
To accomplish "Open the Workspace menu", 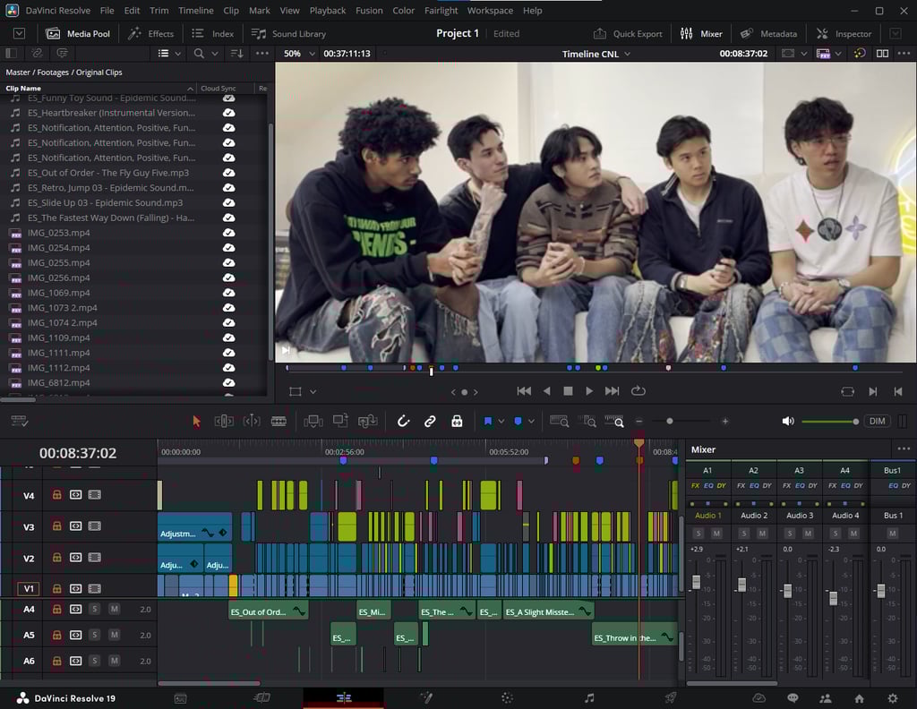I will click(490, 11).
